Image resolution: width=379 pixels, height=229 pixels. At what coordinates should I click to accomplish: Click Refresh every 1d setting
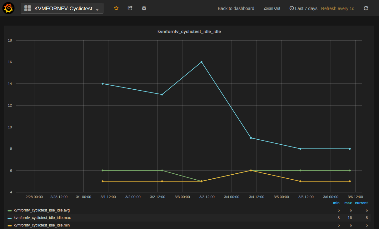coord(337,8)
